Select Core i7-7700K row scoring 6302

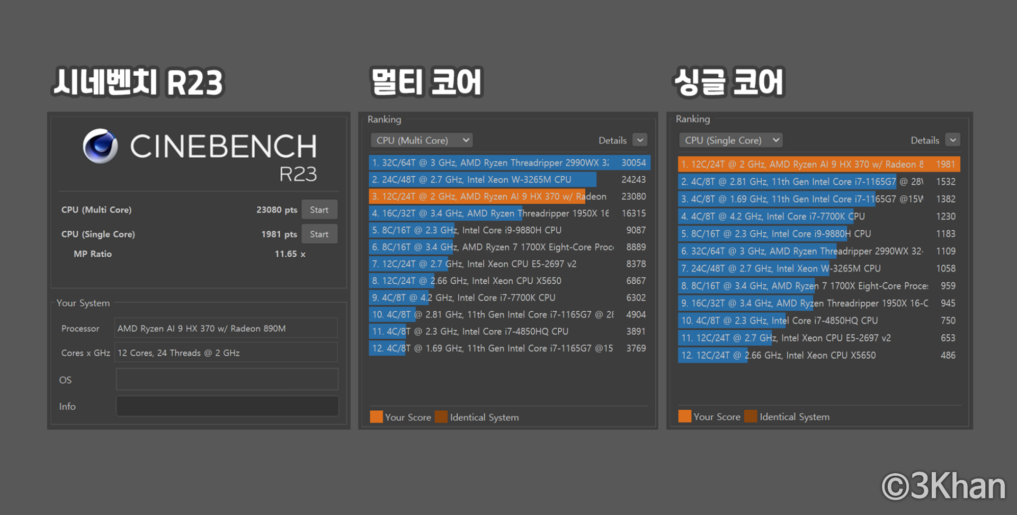point(509,298)
